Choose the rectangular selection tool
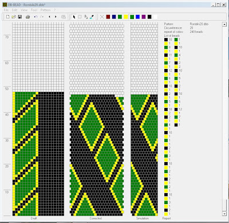The image size is (229, 223). click(x=80, y=17)
